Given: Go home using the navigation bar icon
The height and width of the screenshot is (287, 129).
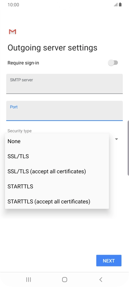Looking at the screenshot, I should coord(65,279).
